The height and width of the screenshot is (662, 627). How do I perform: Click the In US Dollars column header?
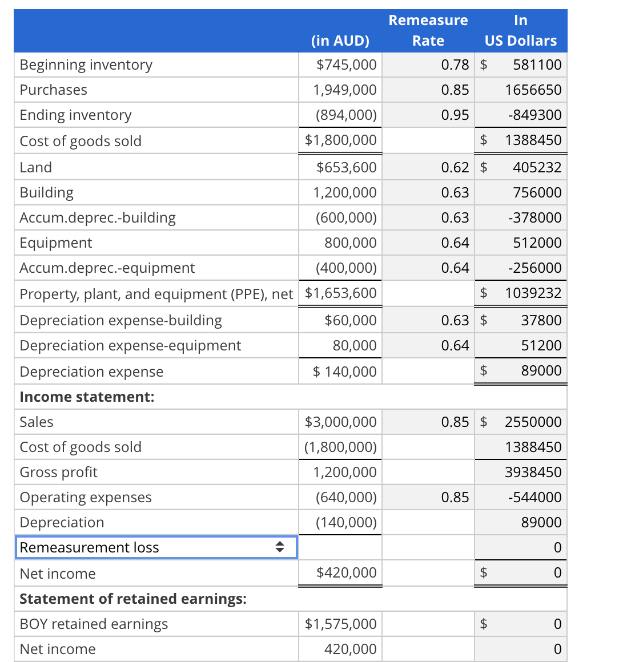520,30
